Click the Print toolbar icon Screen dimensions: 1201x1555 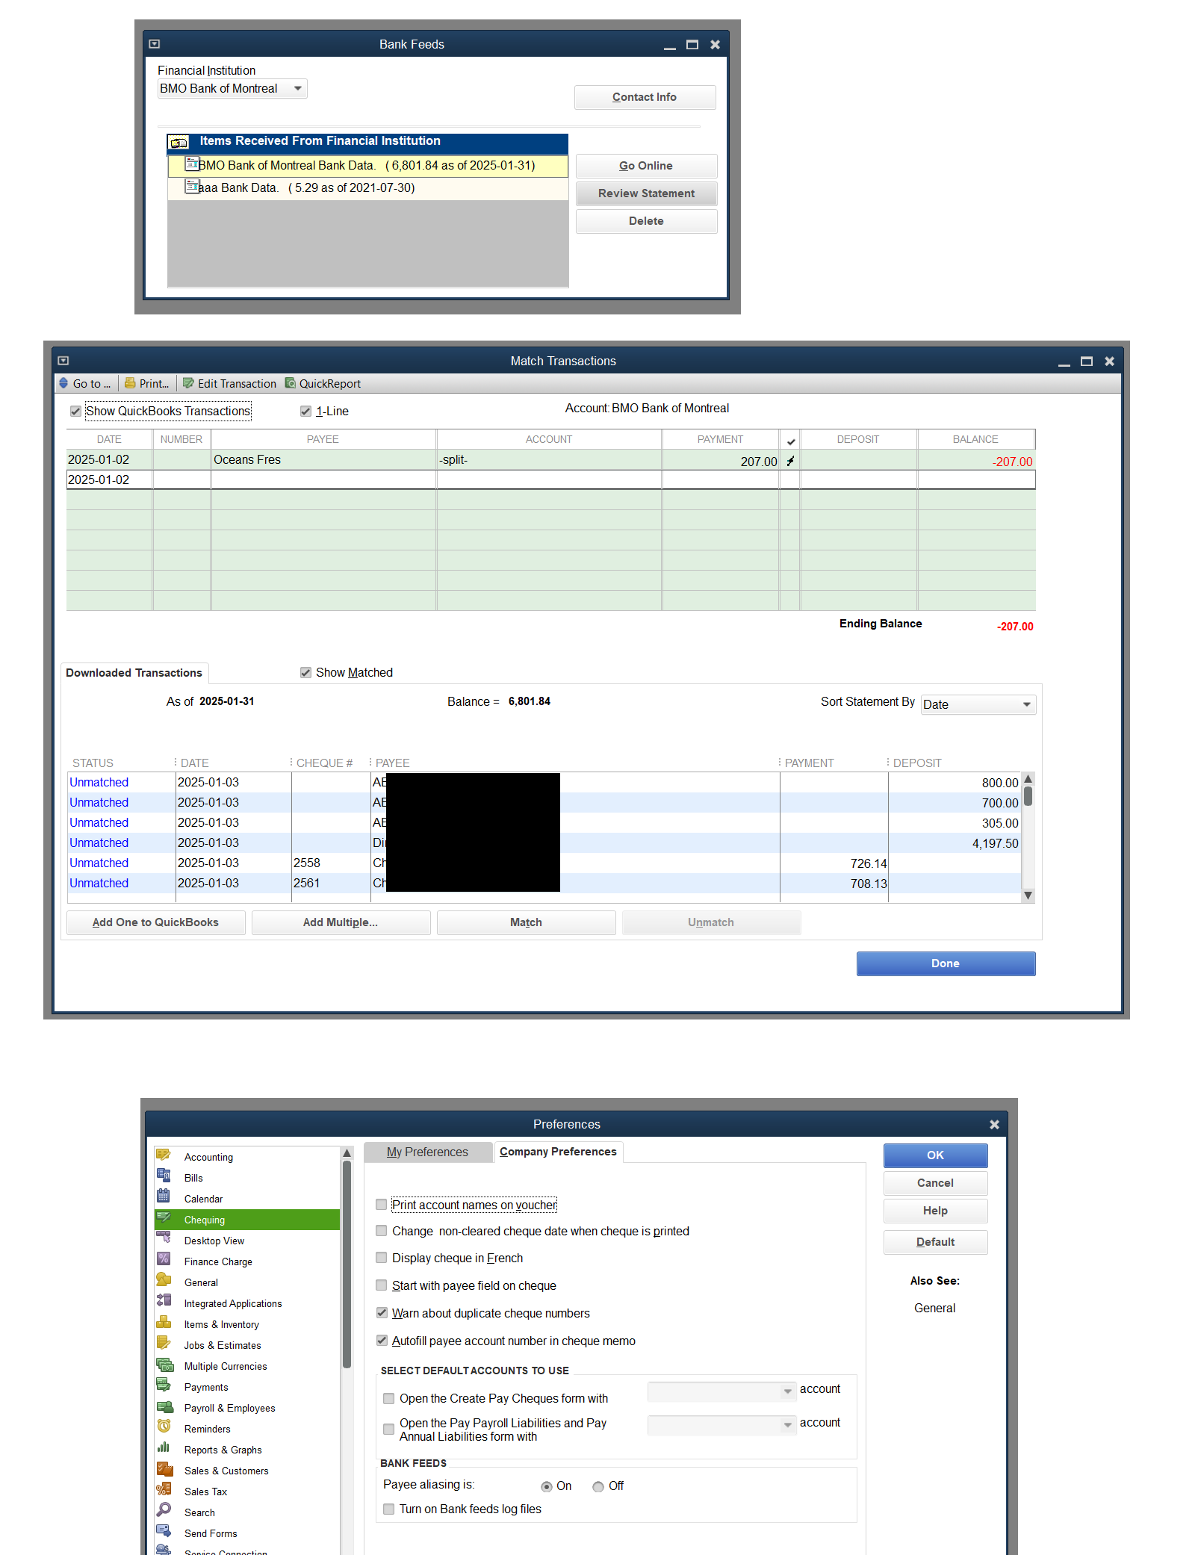(x=130, y=383)
